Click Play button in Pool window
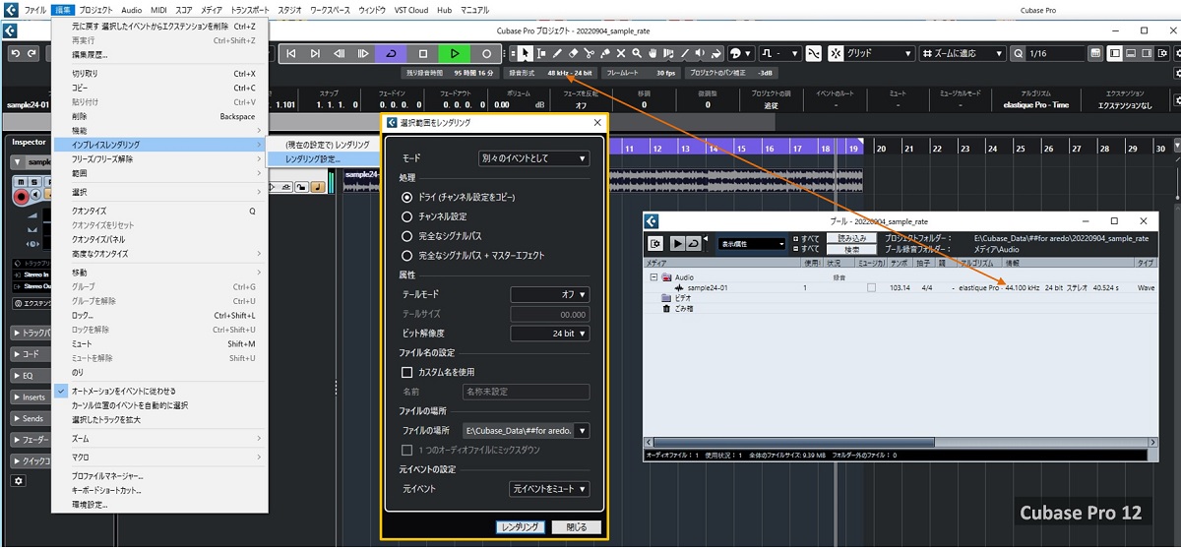 click(678, 243)
